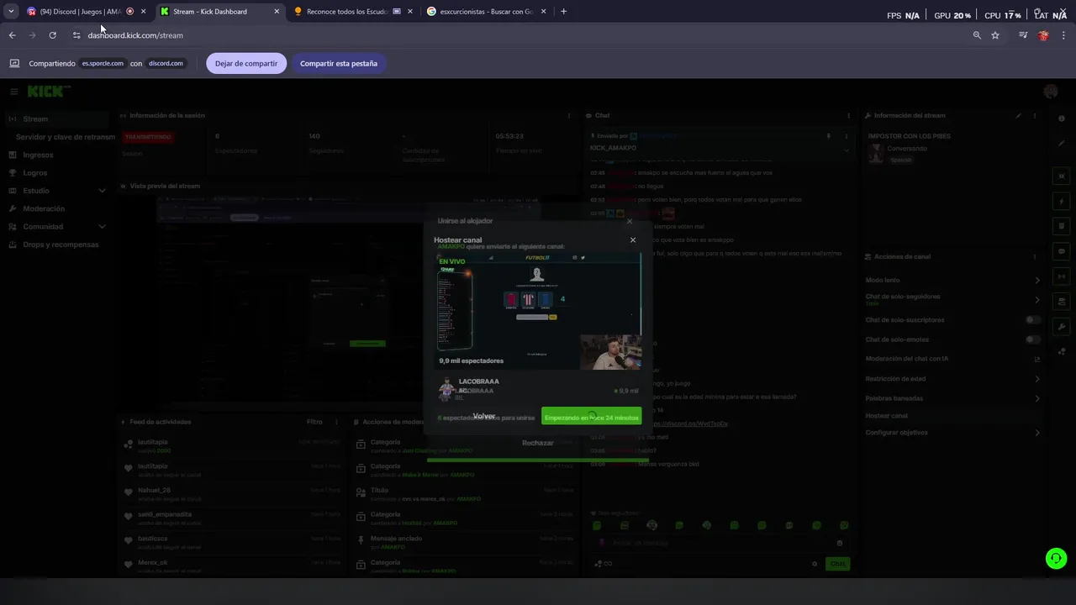The height and width of the screenshot is (605, 1076).
Task: Toggle Chat de solo-emotes switch
Action: coord(1033,339)
